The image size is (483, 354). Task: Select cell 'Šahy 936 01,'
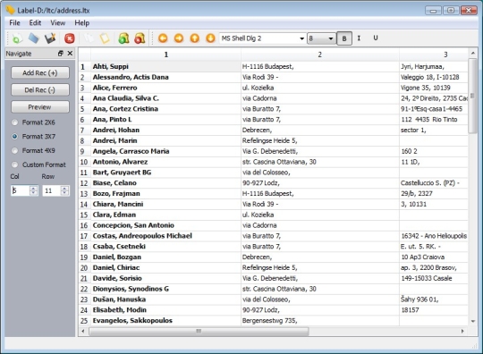(434, 299)
